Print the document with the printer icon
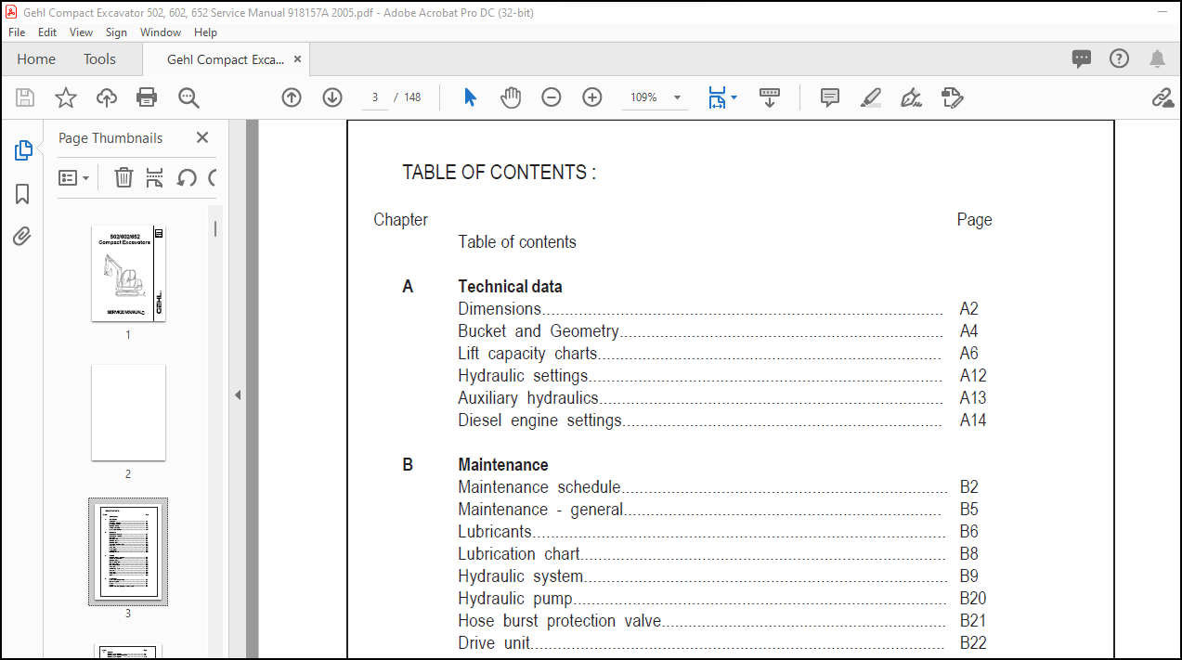Image resolution: width=1182 pixels, height=660 pixels. tap(147, 97)
